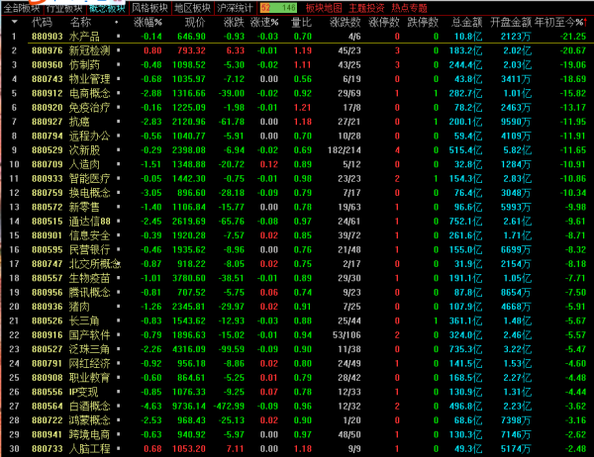Open the 沪深统计 tab
594x457 pixels.
coord(234,7)
